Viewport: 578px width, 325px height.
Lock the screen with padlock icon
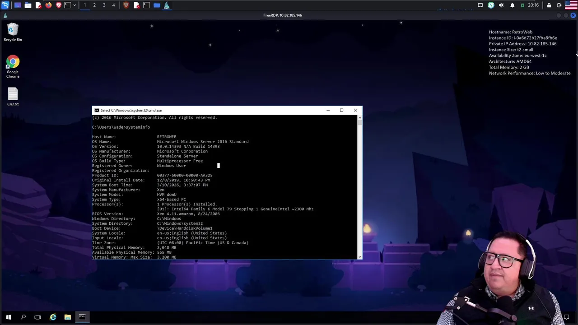point(549,5)
